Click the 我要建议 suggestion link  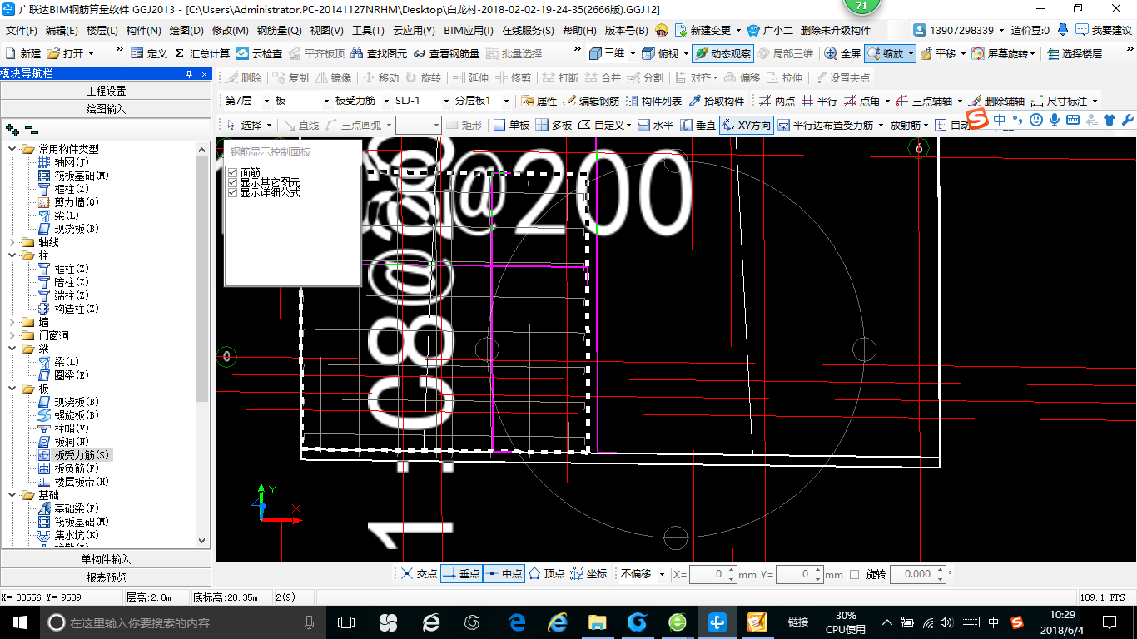point(1103,30)
